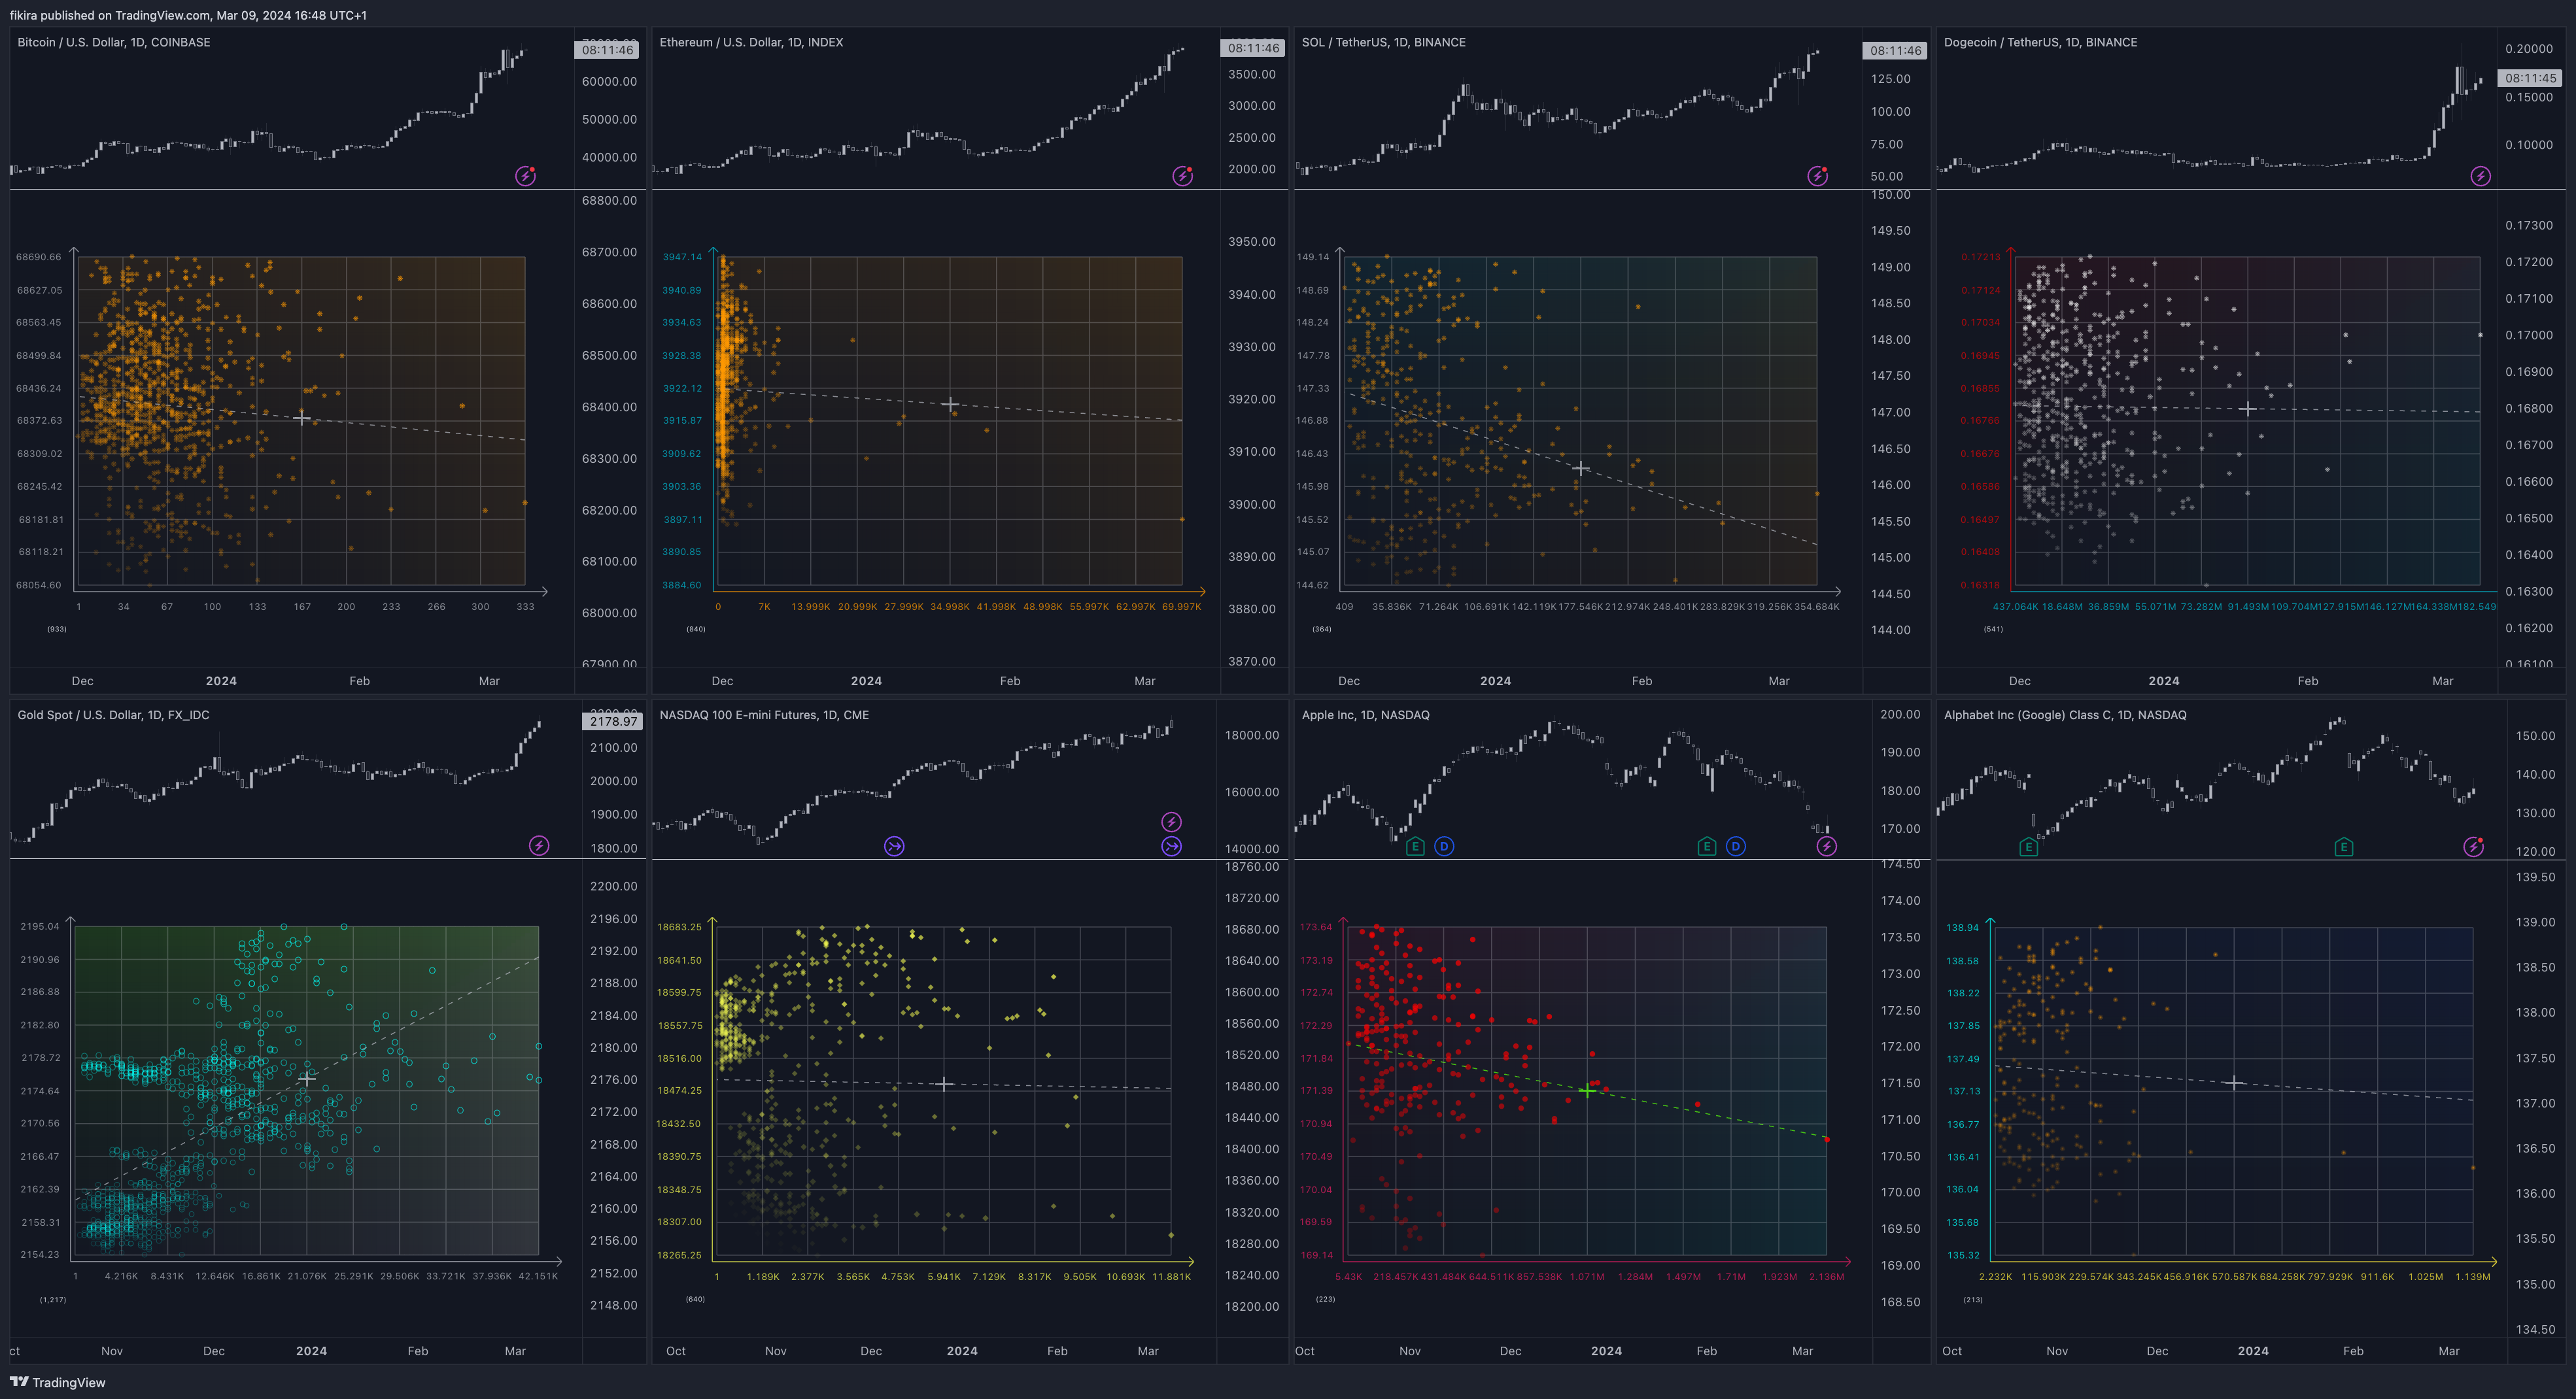
Task: Click the lightning icon on NASDAQ 100 chart
Action: [1171, 821]
